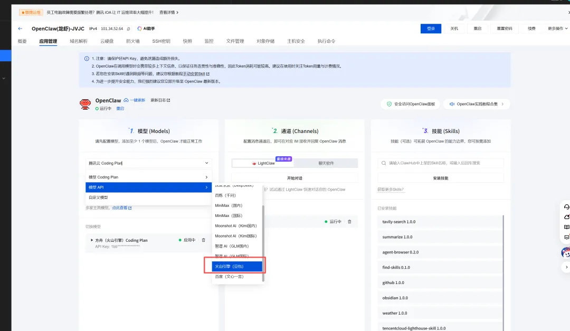Click the search icon in Skills box
The image size is (570, 331).
[384, 163]
